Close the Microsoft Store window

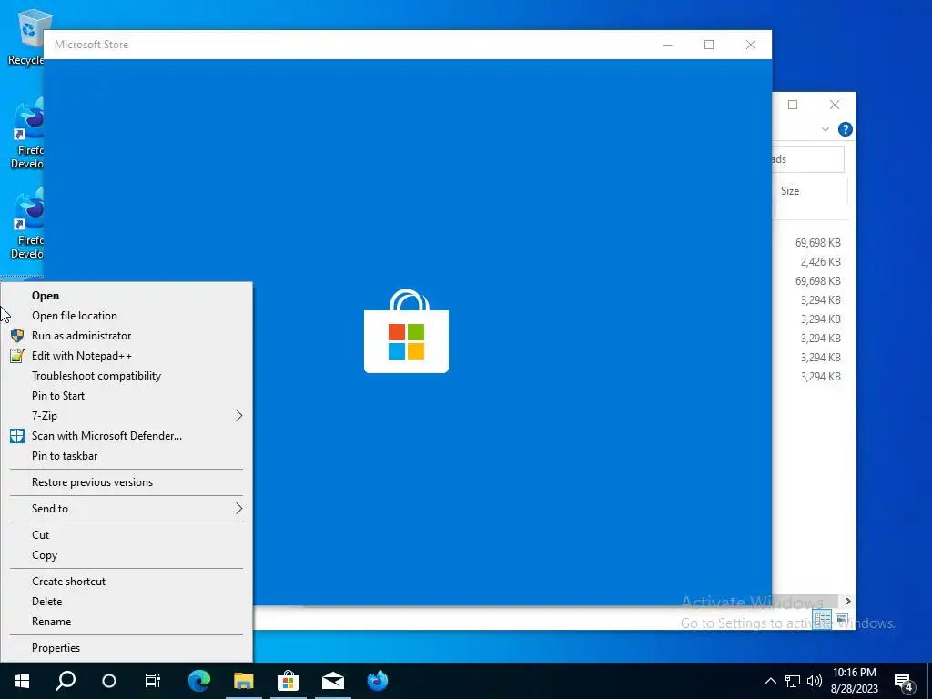(x=751, y=45)
